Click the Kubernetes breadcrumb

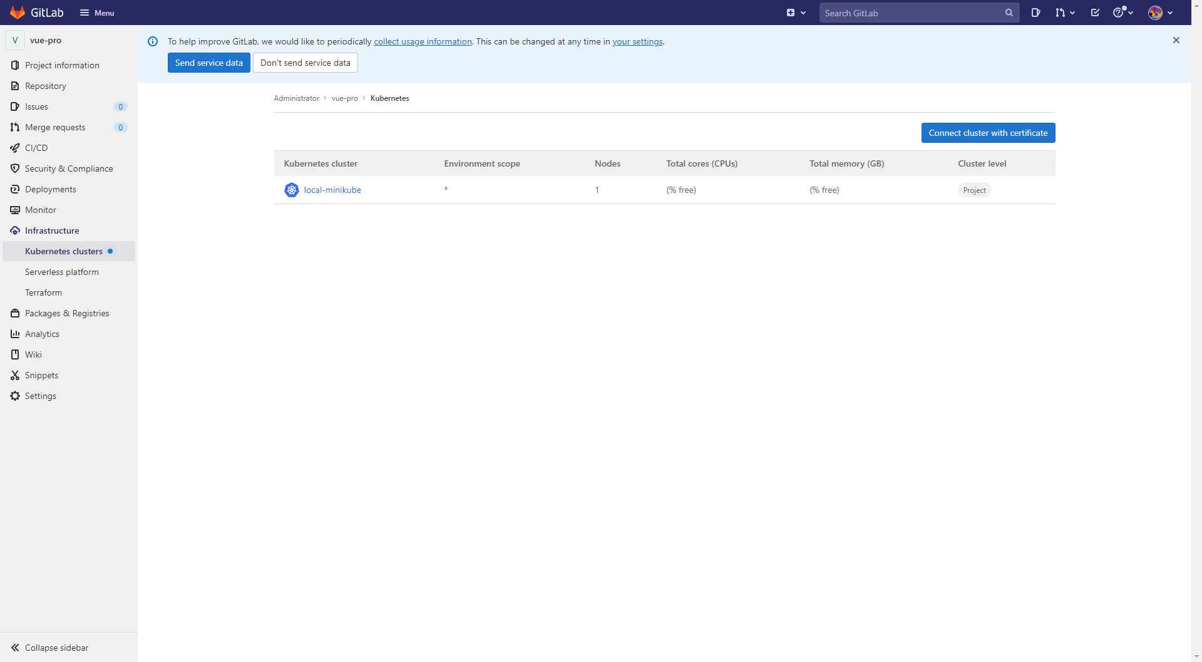point(390,98)
